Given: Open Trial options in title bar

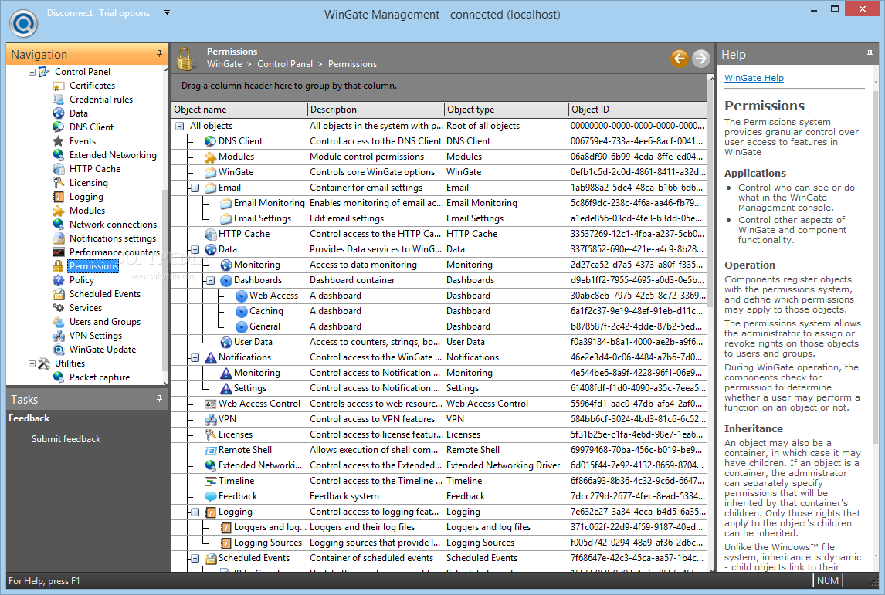Looking at the screenshot, I should pyautogui.click(x=124, y=13).
